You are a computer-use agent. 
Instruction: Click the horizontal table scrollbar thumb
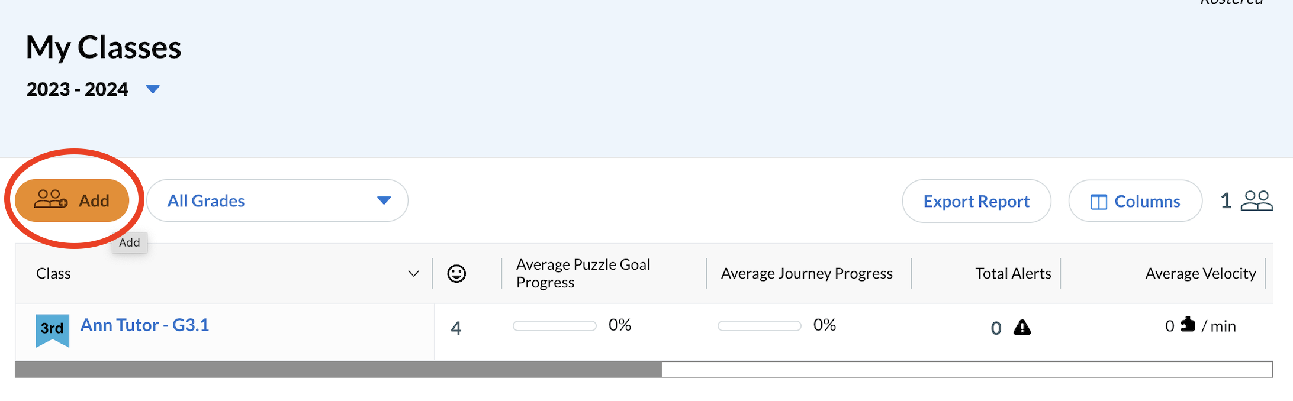pos(338,369)
